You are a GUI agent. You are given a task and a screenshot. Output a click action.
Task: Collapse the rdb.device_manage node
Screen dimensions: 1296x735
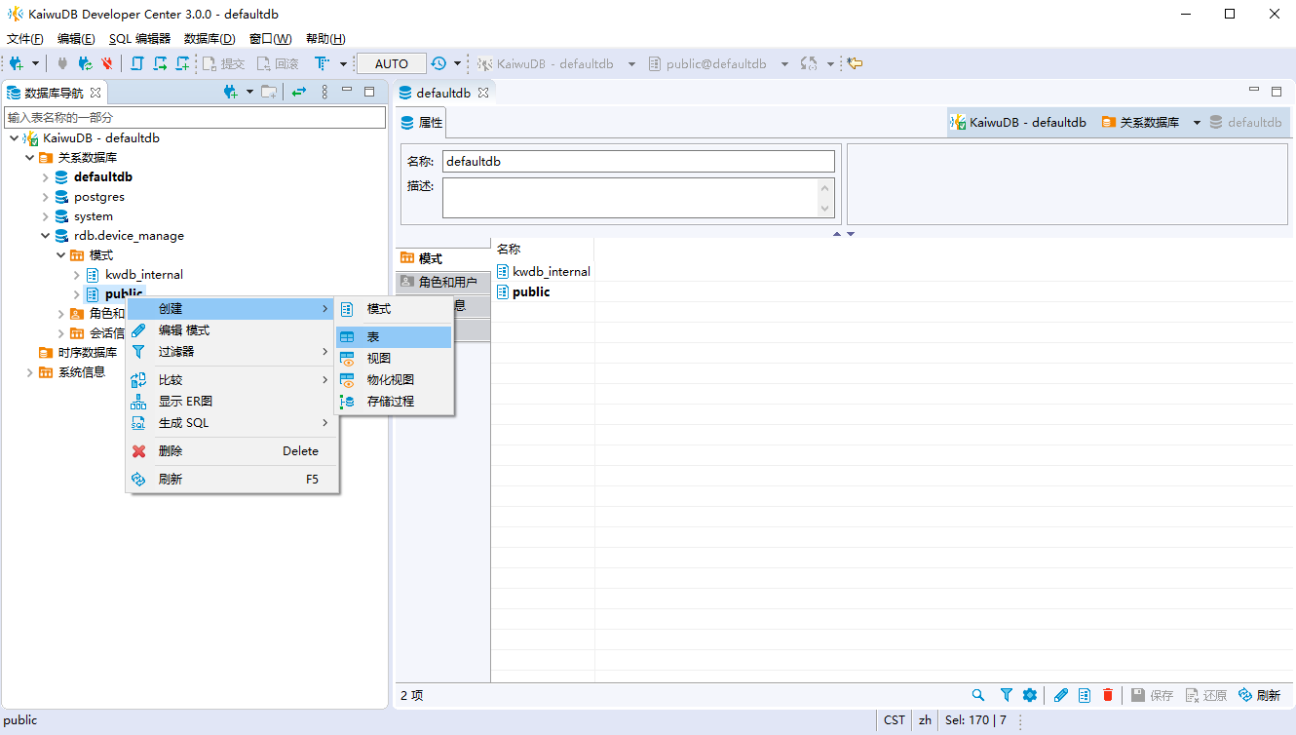point(46,236)
